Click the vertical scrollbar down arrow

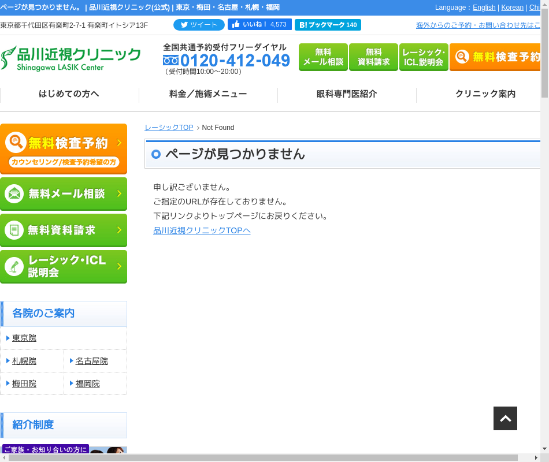pos(544,449)
